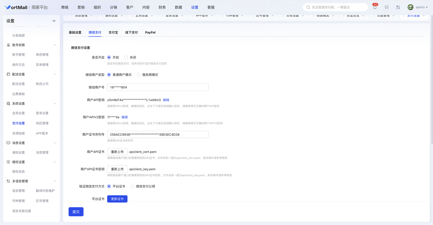Image resolution: width=433 pixels, height=225 pixels.
Task: Open the admin account dropdown
Action: click(421, 7)
